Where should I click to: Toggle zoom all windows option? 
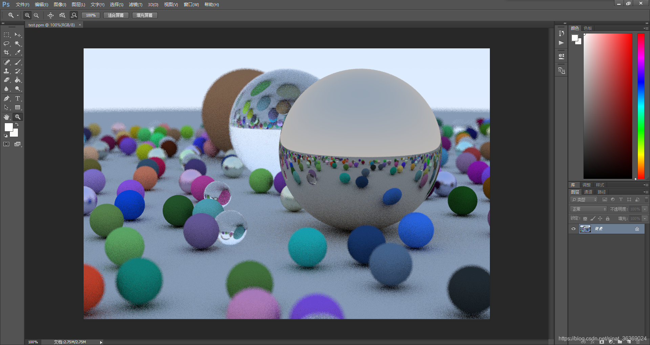62,15
